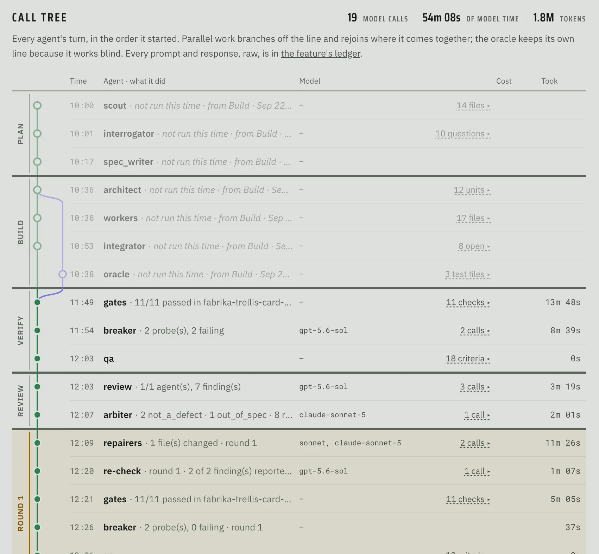599x554 pixels.
Task: Click the '1.8M TOKENS' summary stat
Action: coord(559,18)
